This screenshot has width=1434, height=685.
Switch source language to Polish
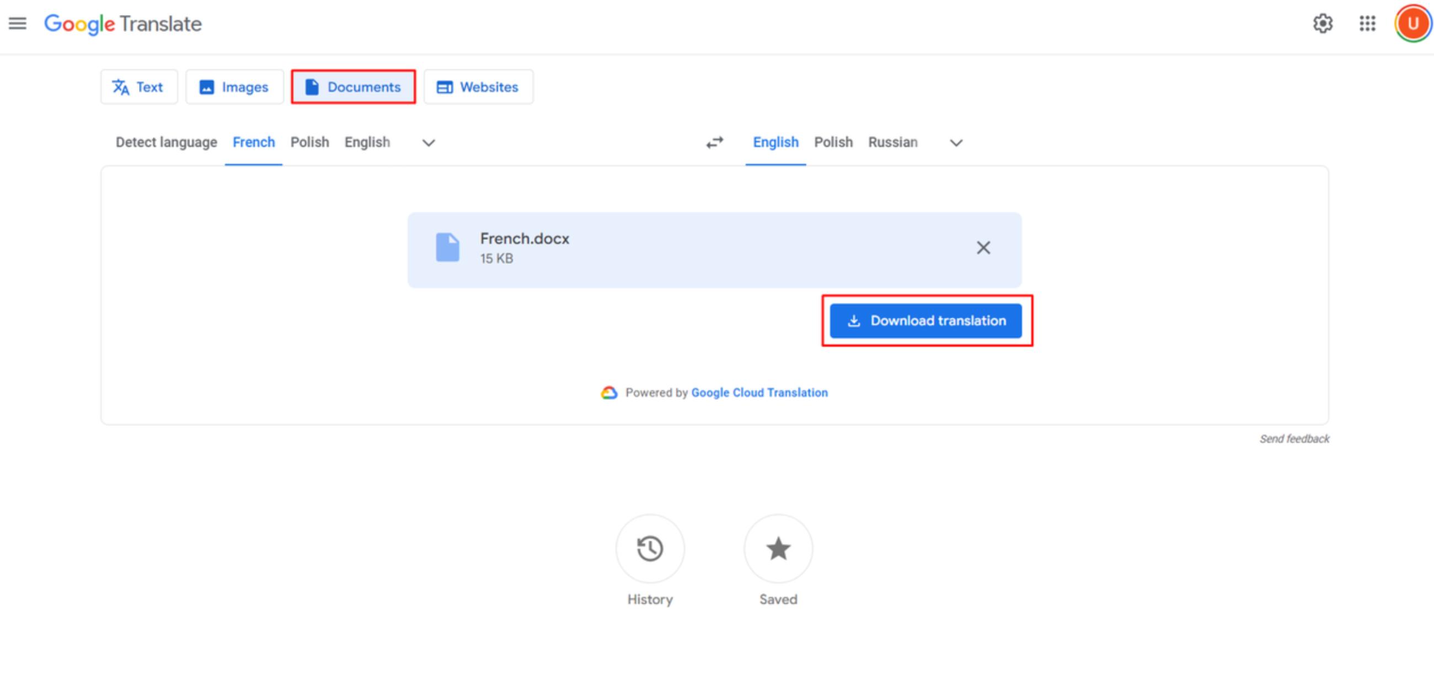pos(309,142)
